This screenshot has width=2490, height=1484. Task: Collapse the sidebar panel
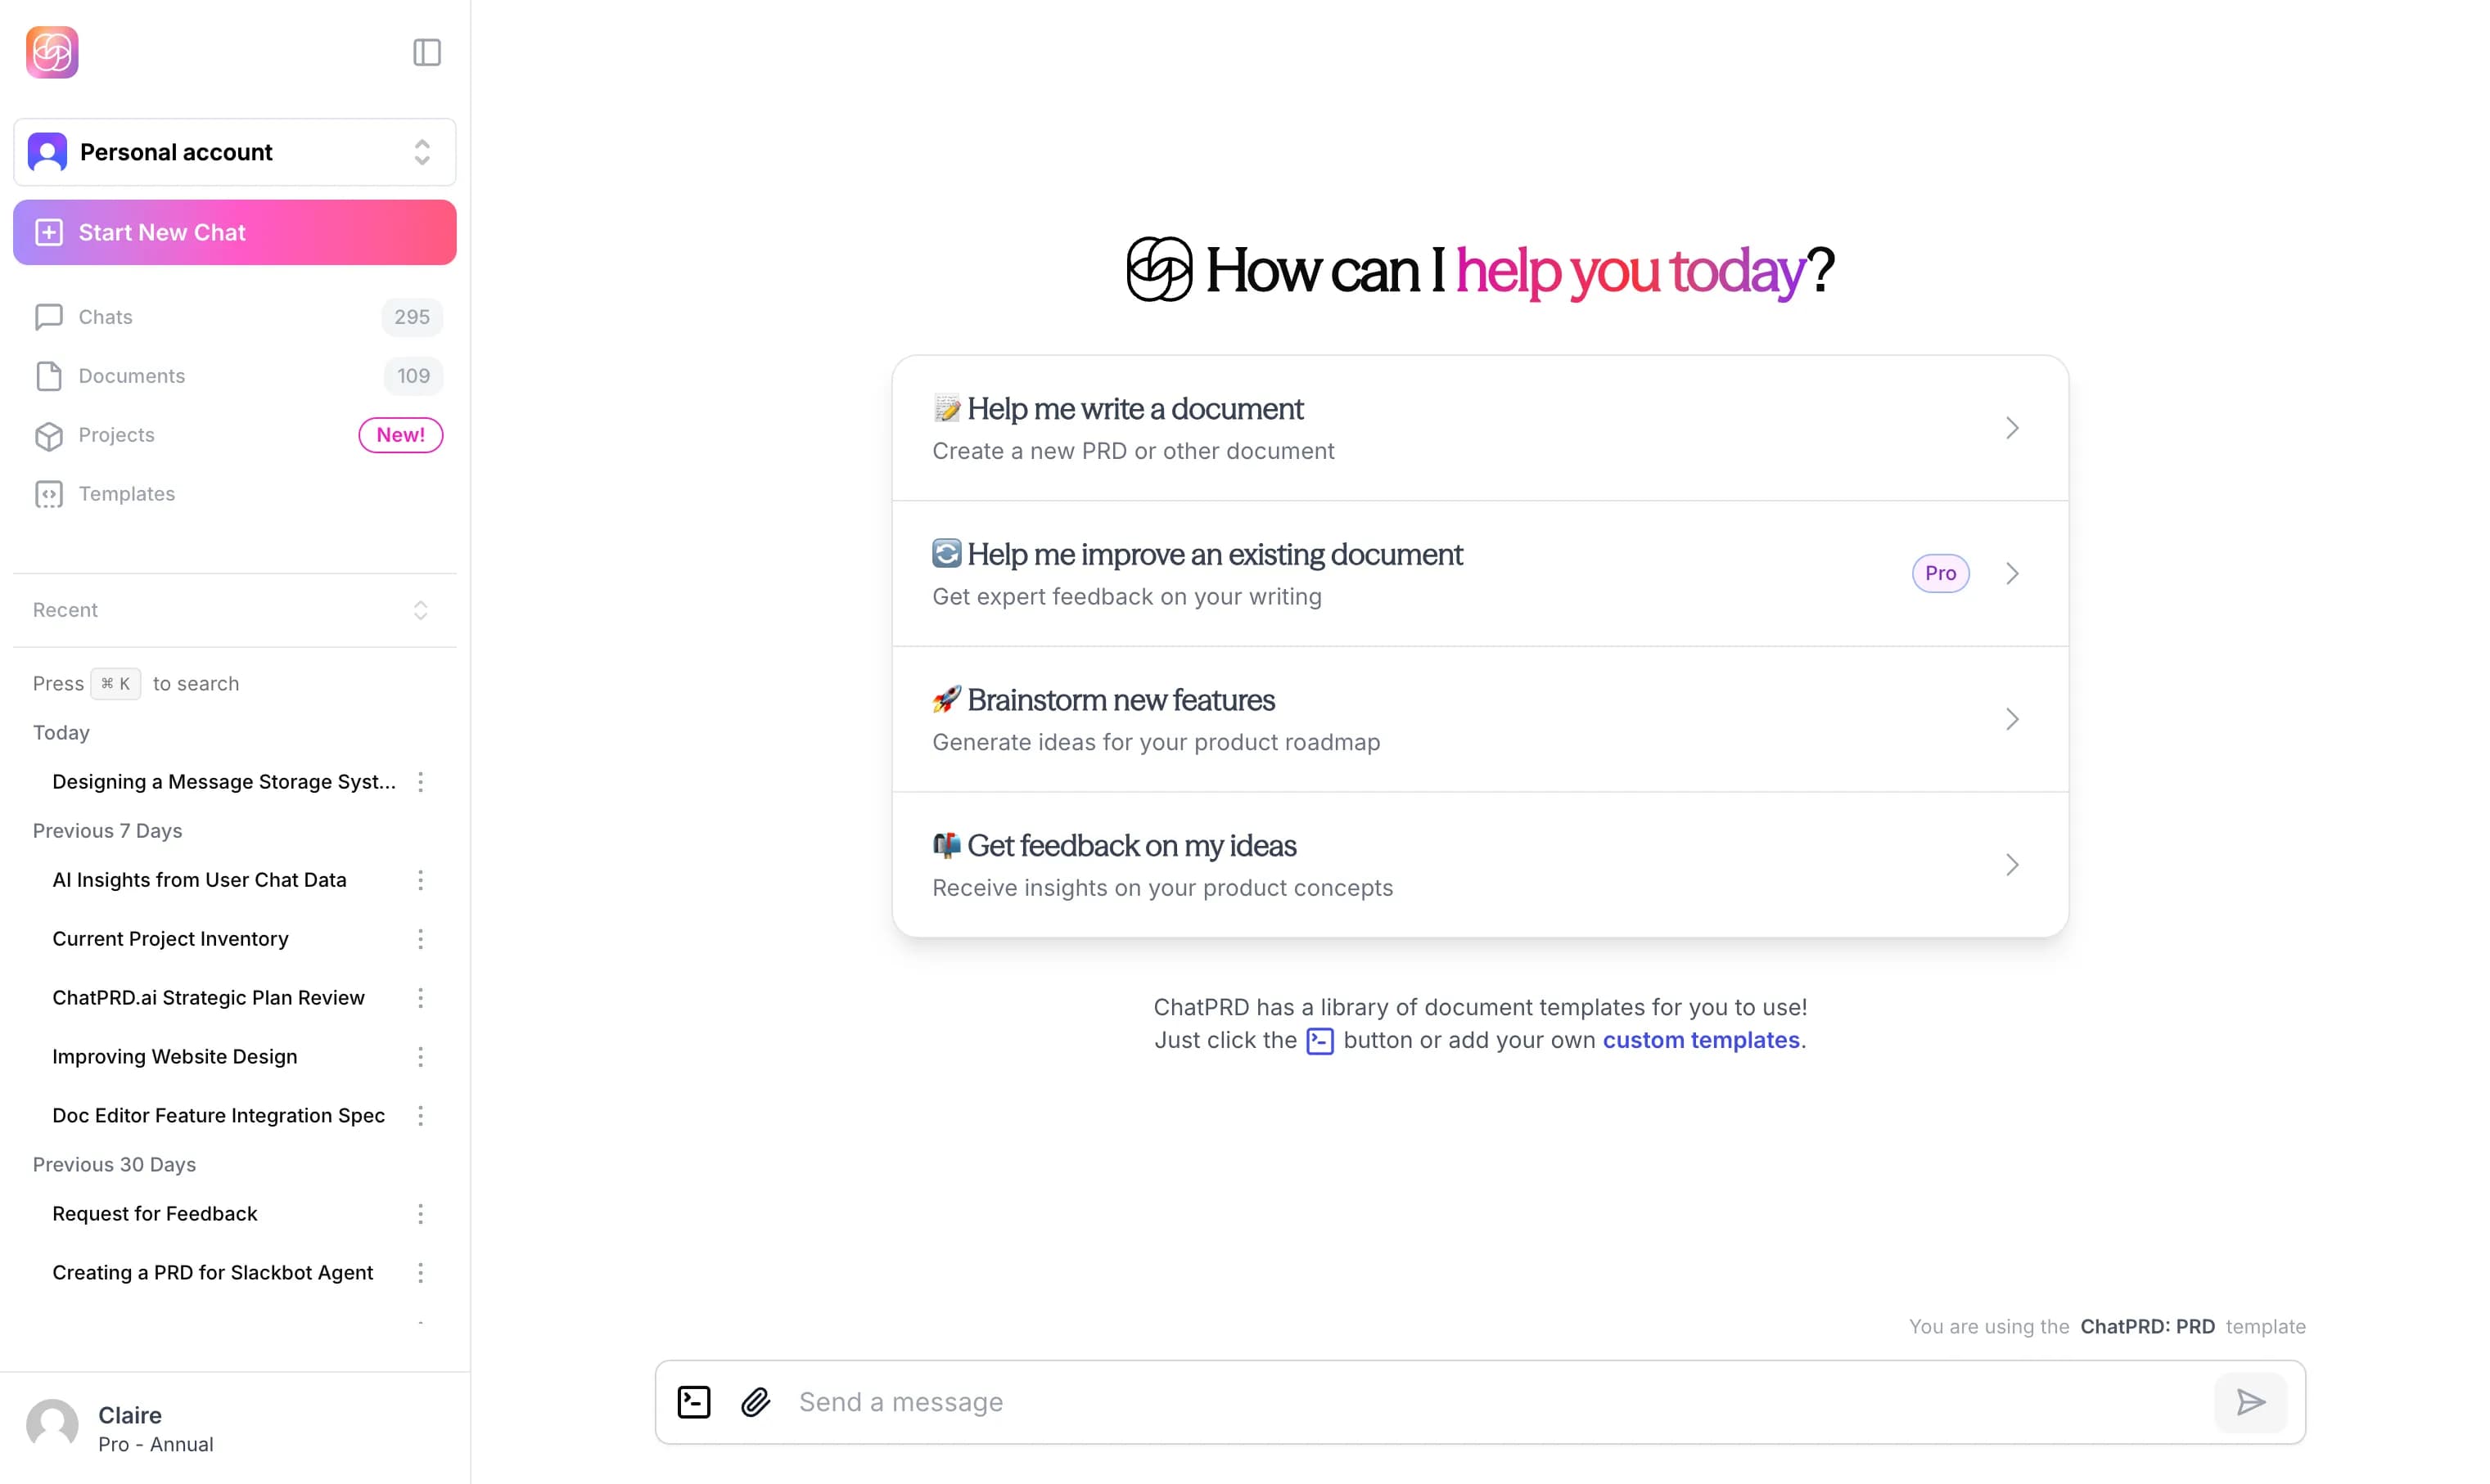click(426, 52)
